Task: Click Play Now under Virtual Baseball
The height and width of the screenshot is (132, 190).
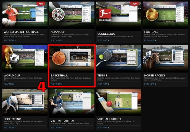Action: click(56, 127)
